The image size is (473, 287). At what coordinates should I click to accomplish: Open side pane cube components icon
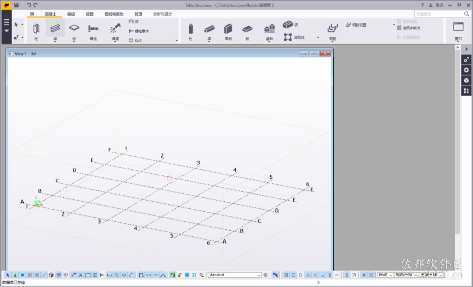[x=466, y=80]
